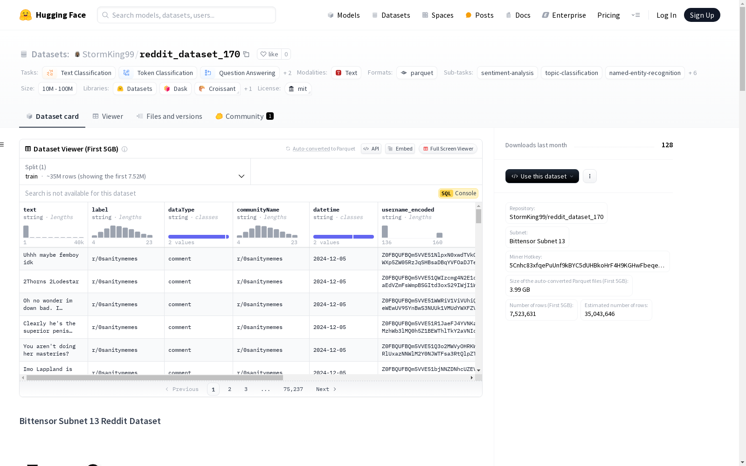
Task: Click the search magnifier icon
Action: point(105,15)
